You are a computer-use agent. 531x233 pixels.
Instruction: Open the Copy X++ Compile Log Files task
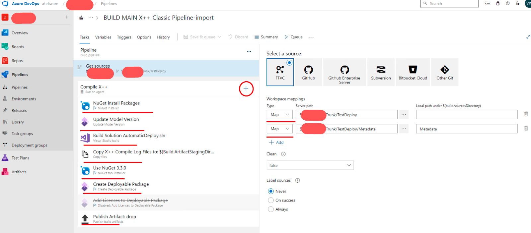pyautogui.click(x=168, y=154)
